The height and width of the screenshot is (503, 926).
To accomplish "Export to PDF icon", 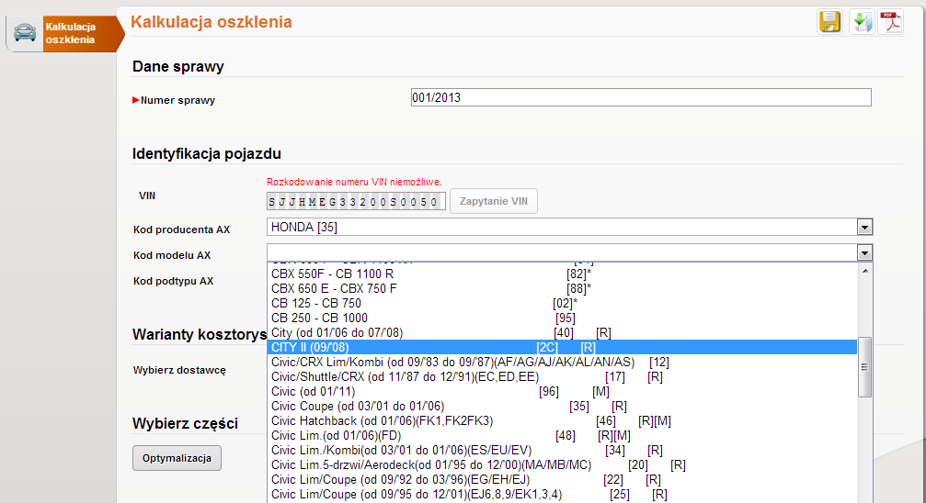I will pos(890,22).
